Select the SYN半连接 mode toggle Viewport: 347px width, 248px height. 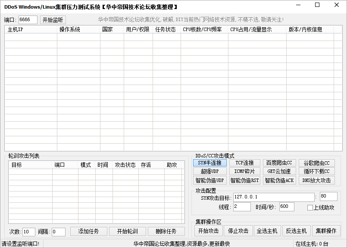tap(209, 163)
